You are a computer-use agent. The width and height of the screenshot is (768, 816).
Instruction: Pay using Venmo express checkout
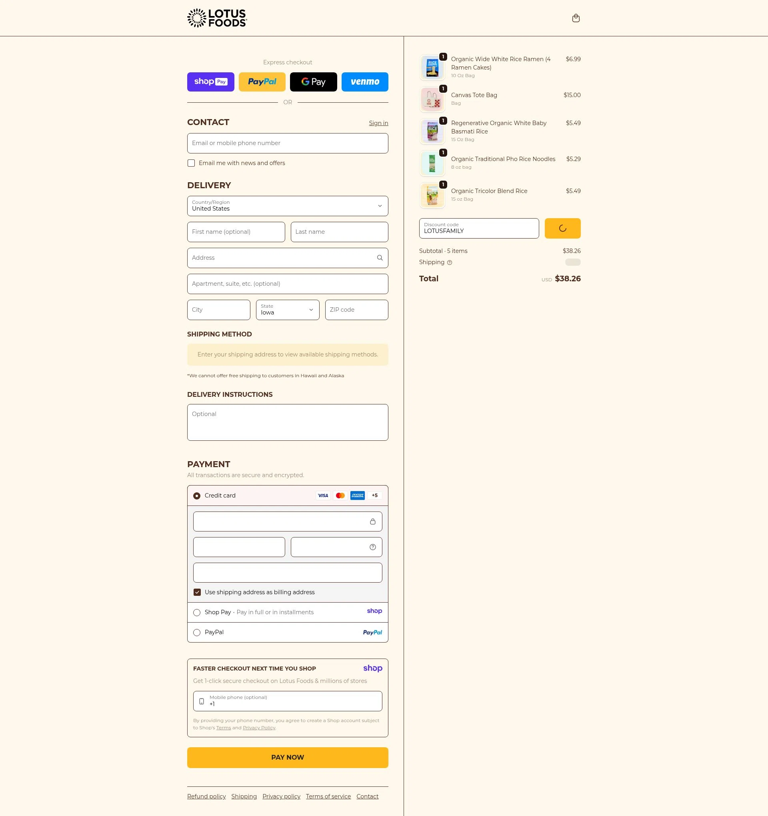coord(364,82)
